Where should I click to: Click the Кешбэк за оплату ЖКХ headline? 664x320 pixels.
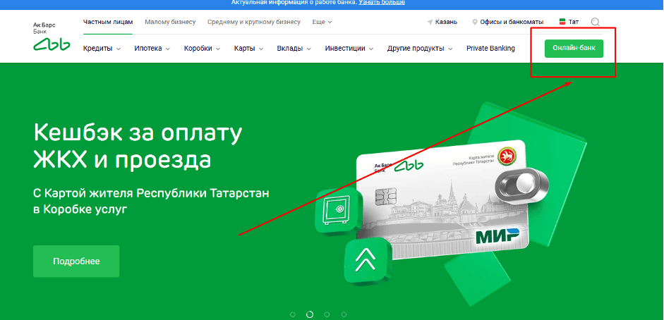(138, 147)
